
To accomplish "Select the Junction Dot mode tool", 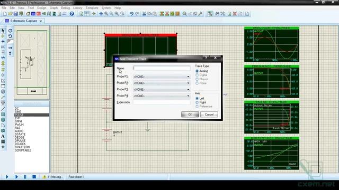I will pos(3,41).
